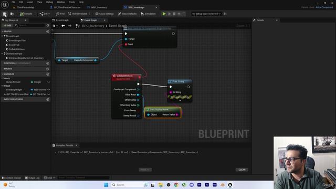Click the Stop play button
336x189 pixels.
point(174,14)
